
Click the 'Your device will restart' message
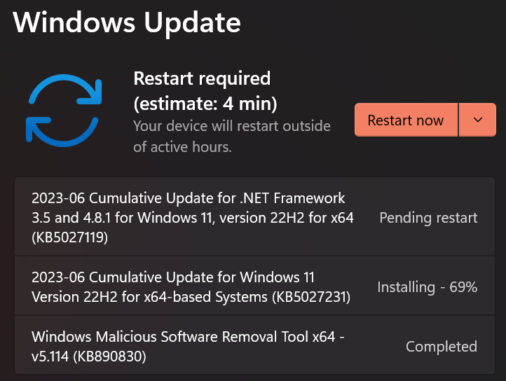click(231, 127)
